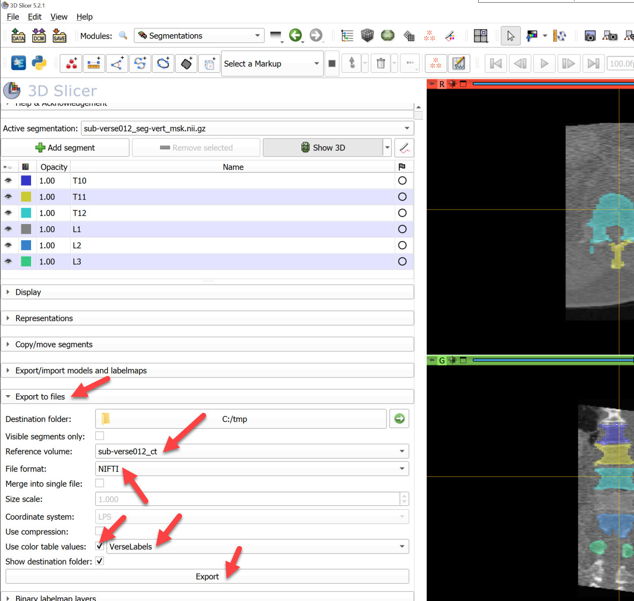Open the DICOM module via the DCM icon
The width and height of the screenshot is (634, 601).
39,35
